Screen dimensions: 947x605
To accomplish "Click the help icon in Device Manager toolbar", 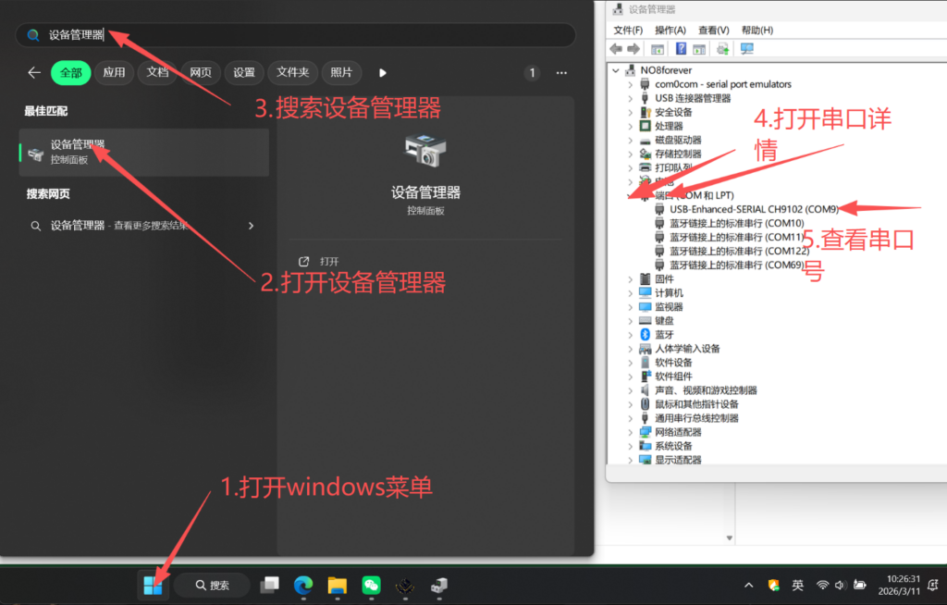I will [x=681, y=49].
